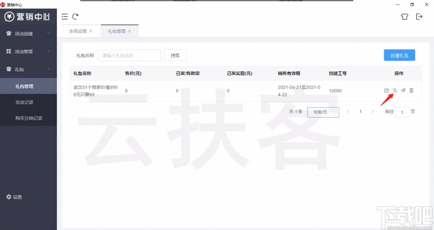The image size is (434, 230).
Task: Open 设置 in the sidebar
Action: 17,197
